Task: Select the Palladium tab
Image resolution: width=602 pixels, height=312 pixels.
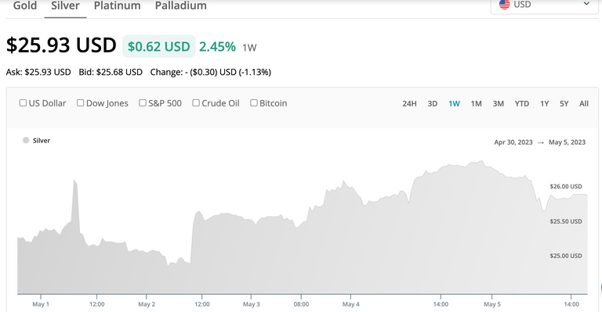Action: (x=181, y=5)
